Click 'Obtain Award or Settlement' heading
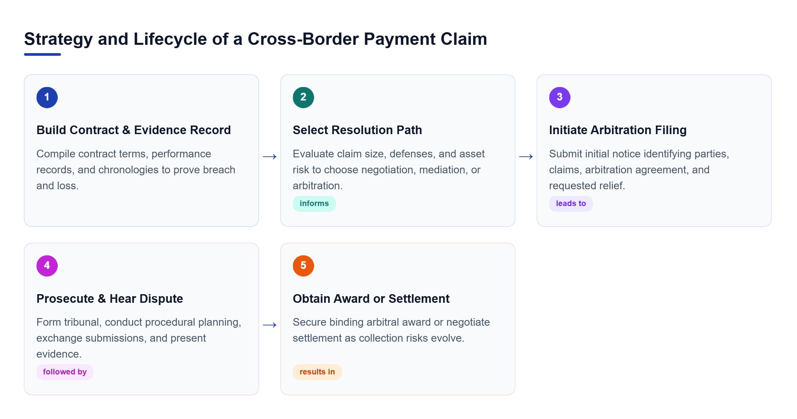This screenshot has width=797, height=419. point(371,298)
